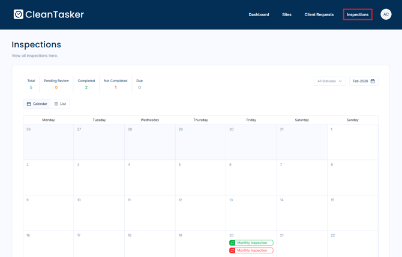Expand the All Statuses dropdown
Viewport: 402px width, 257px height.
(329, 81)
